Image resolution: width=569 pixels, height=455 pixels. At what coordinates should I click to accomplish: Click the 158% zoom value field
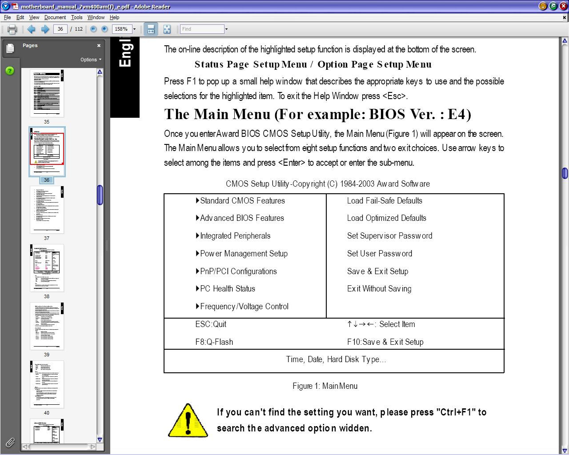click(122, 29)
